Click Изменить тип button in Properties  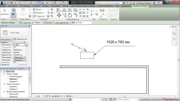(x=20, y=39)
